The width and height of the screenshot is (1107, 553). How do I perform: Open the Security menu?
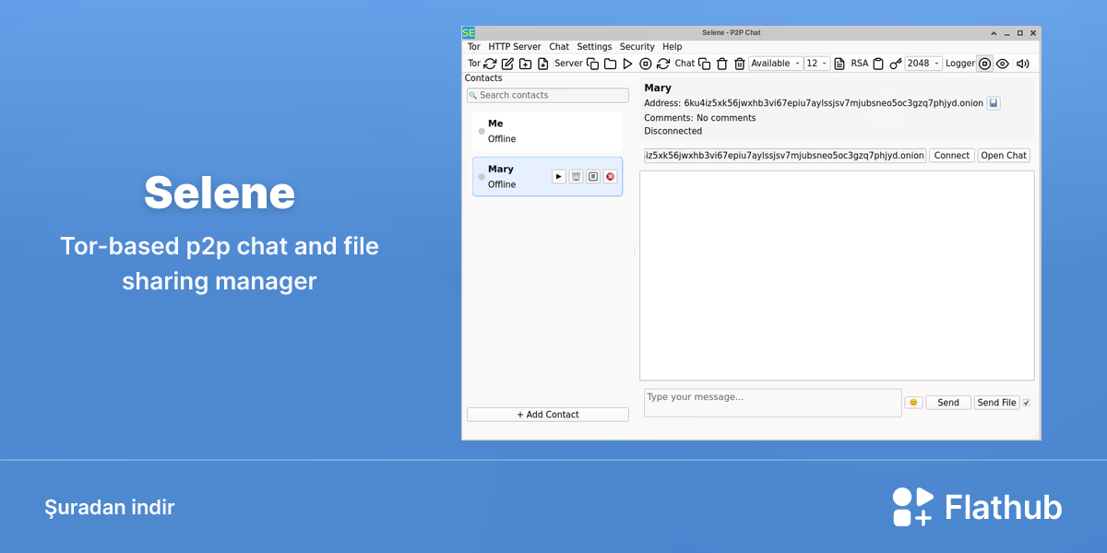pos(637,47)
